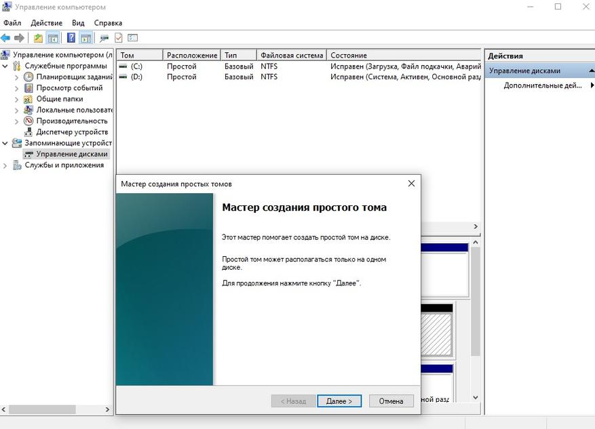Open the Действие menu

tap(46, 23)
